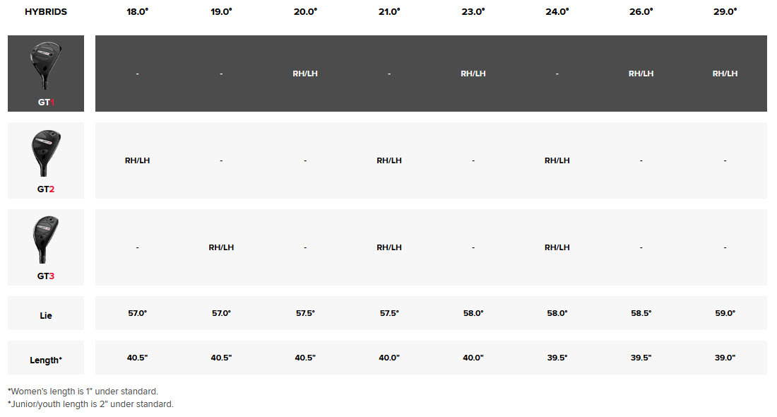The height and width of the screenshot is (417, 777).
Task: Click the 18.0° loft column header
Action: click(137, 12)
